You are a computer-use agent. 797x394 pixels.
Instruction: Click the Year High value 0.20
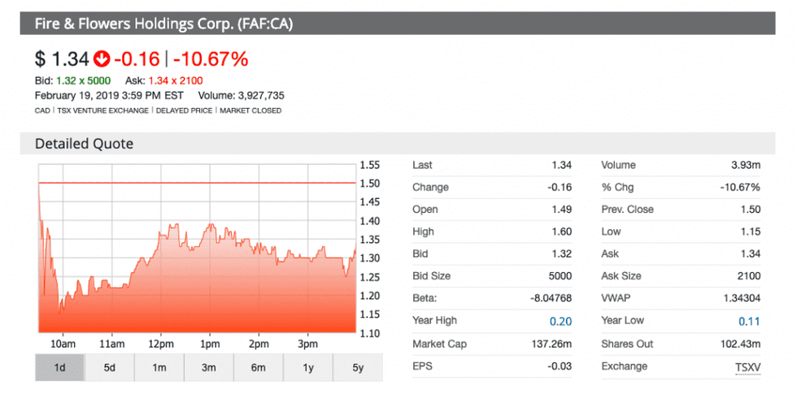pyautogui.click(x=561, y=321)
